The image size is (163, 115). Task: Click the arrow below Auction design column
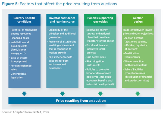(138, 94)
